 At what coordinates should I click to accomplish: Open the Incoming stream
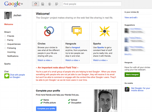click(11, 52)
